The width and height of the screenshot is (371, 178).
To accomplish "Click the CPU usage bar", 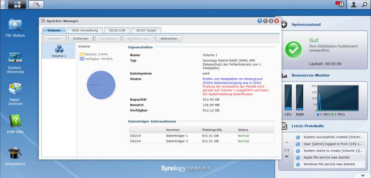I will [x=288, y=98].
